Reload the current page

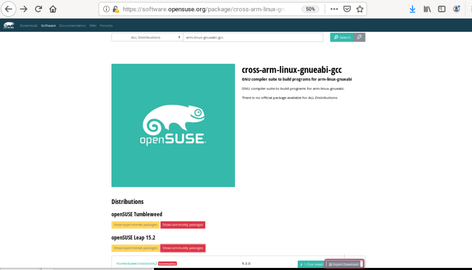click(38, 9)
